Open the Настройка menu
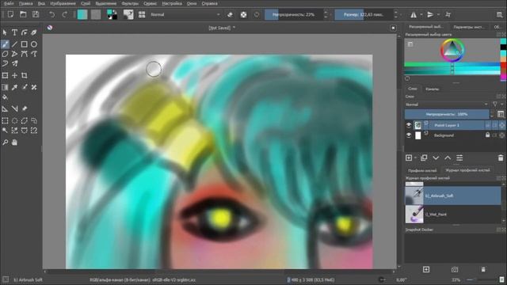The image size is (507, 285). [172, 3]
